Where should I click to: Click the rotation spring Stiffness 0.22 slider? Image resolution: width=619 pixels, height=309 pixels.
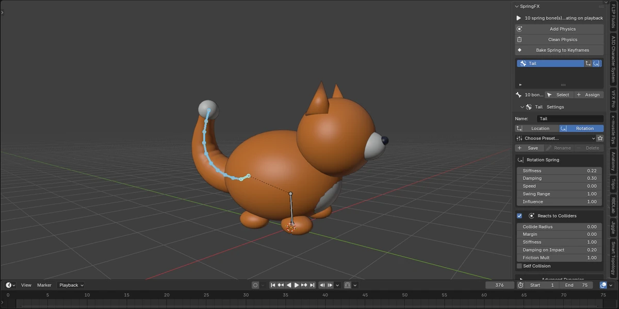coord(559,170)
